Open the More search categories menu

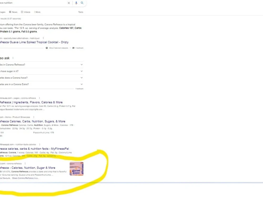point(37,12)
